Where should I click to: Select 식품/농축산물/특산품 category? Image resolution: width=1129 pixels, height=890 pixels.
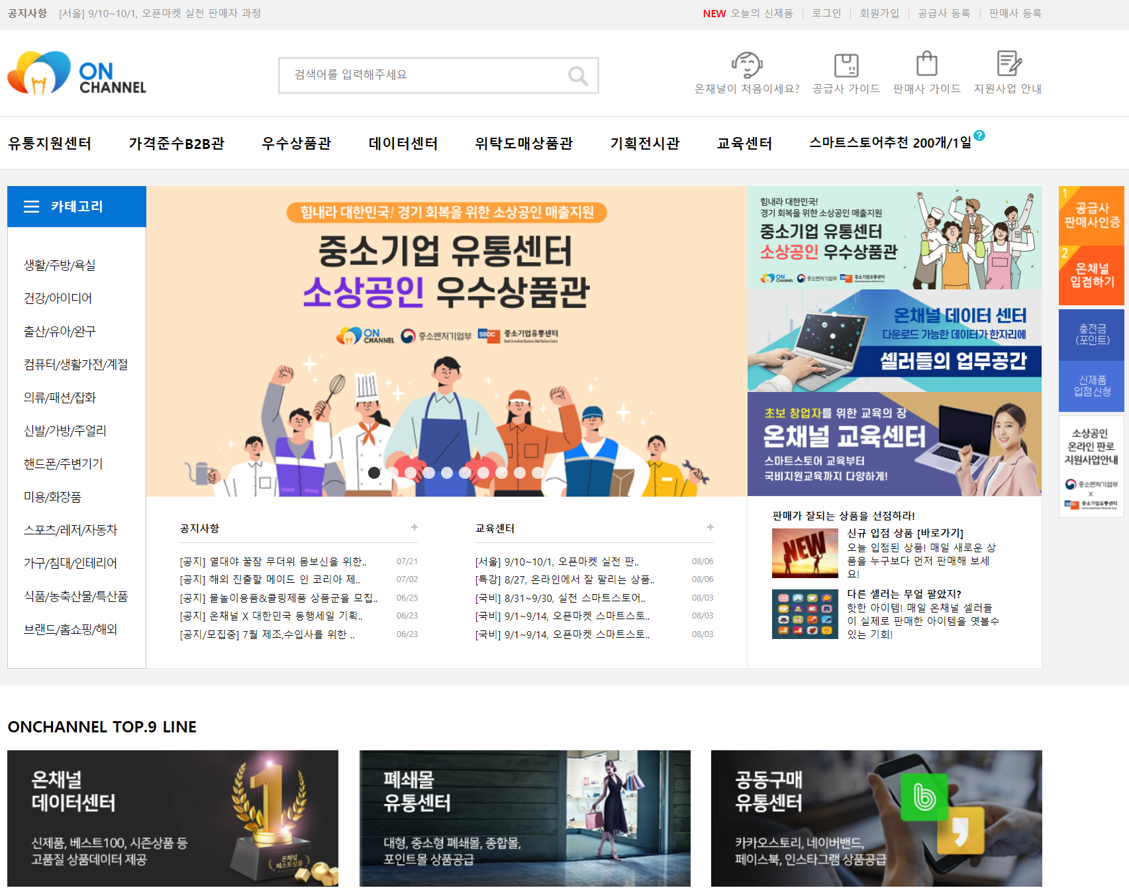(x=75, y=596)
